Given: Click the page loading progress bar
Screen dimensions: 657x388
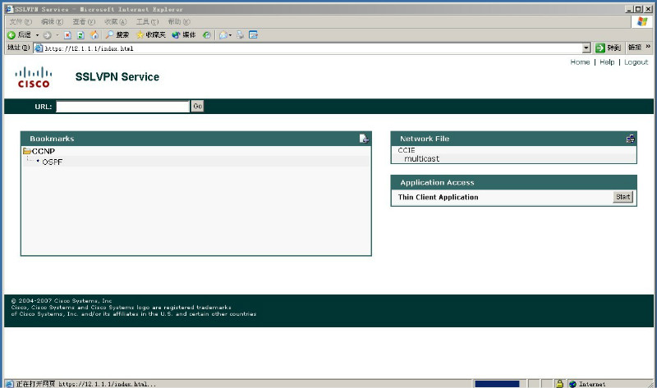Looking at the screenshot, I should pyautogui.click(x=497, y=384).
